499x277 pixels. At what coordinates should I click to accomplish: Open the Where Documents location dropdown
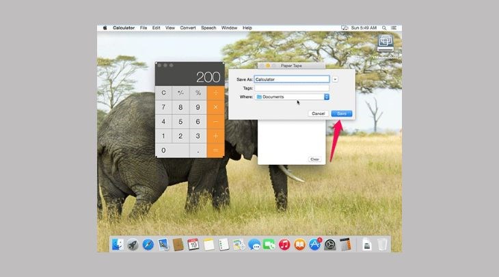292,97
